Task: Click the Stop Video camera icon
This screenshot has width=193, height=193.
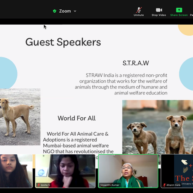Action: tap(159, 10)
